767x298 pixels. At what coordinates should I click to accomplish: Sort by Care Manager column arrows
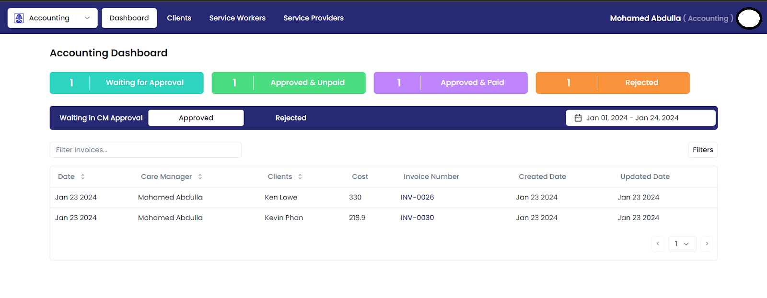pyautogui.click(x=200, y=177)
